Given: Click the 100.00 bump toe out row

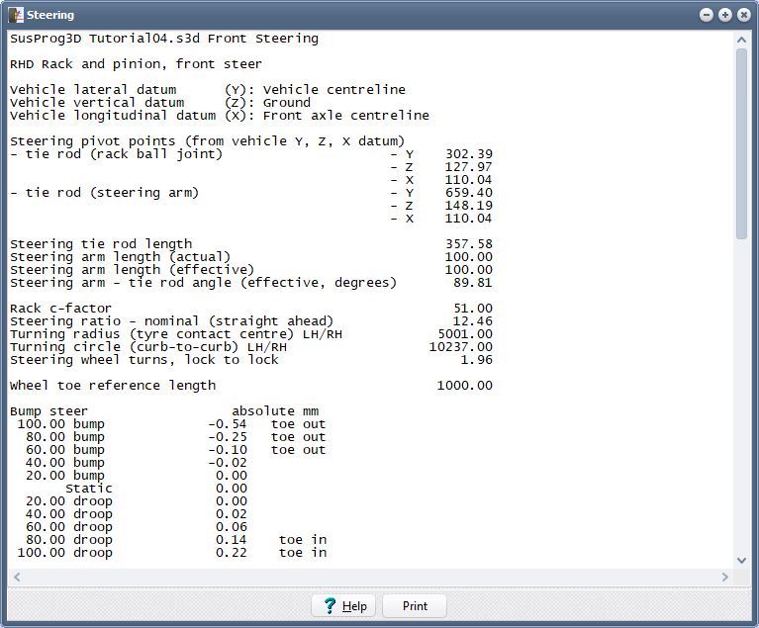Looking at the screenshot, I should coord(168,424).
